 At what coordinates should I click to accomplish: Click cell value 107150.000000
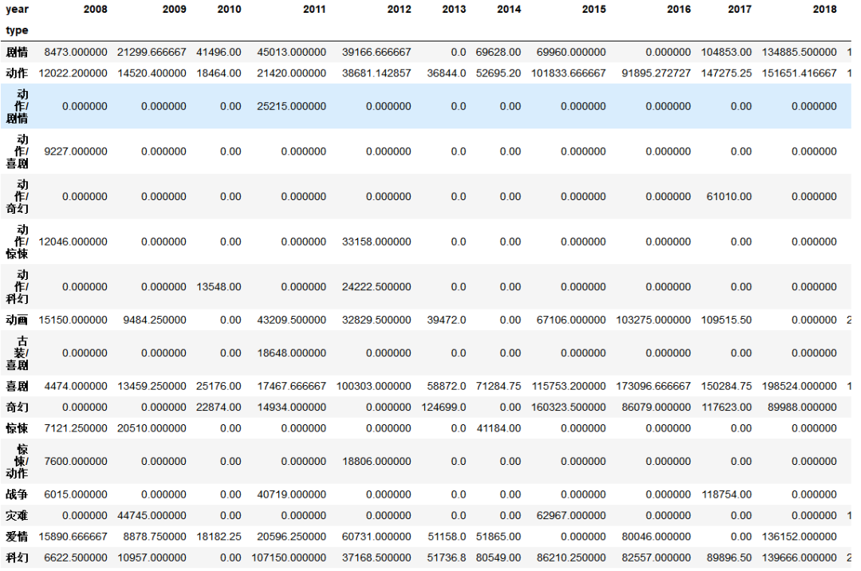coord(289,557)
